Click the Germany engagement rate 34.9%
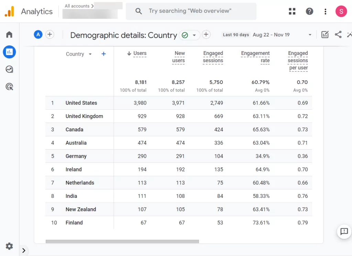This screenshot has height=256, width=352. pyautogui.click(x=263, y=156)
